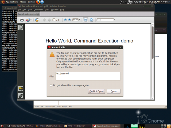Click the current page number field

[x=54, y=20]
